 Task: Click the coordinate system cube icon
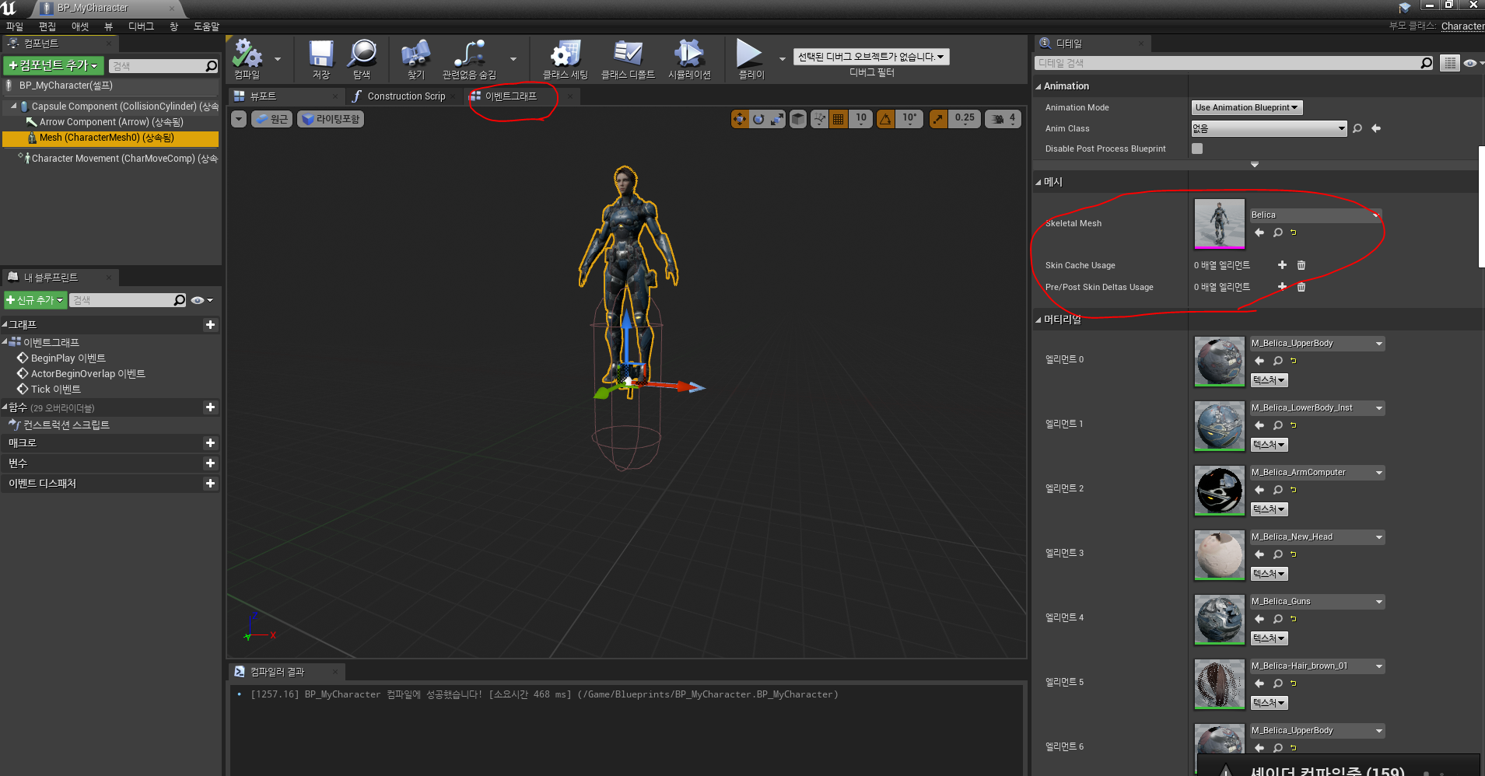(x=798, y=119)
